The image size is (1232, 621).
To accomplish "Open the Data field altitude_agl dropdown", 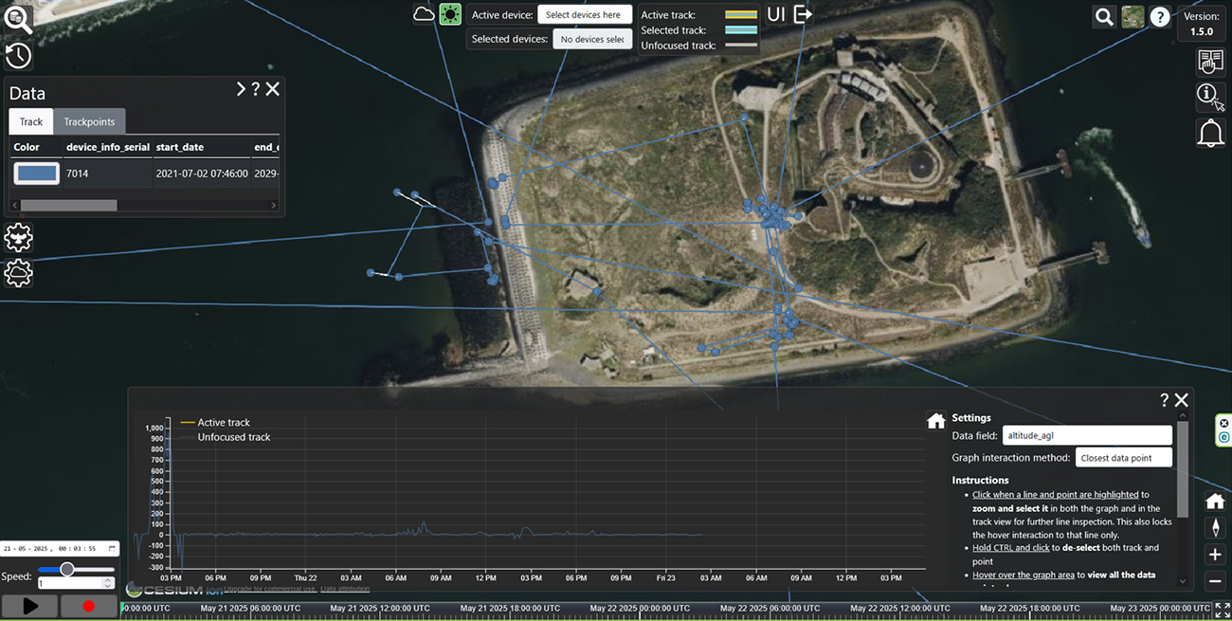I will 1087,435.
